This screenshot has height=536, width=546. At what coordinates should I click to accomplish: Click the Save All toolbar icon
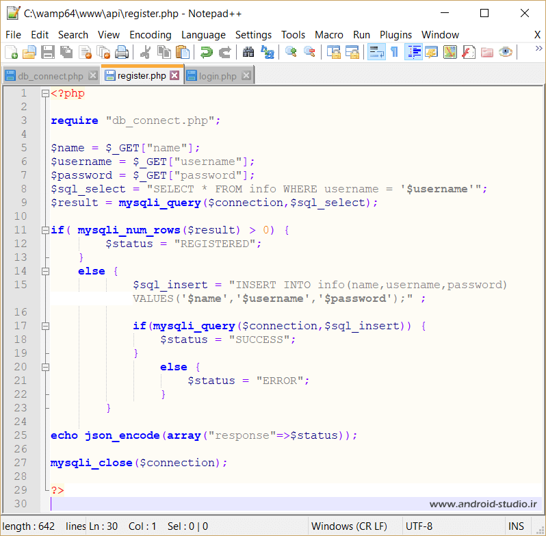click(66, 52)
